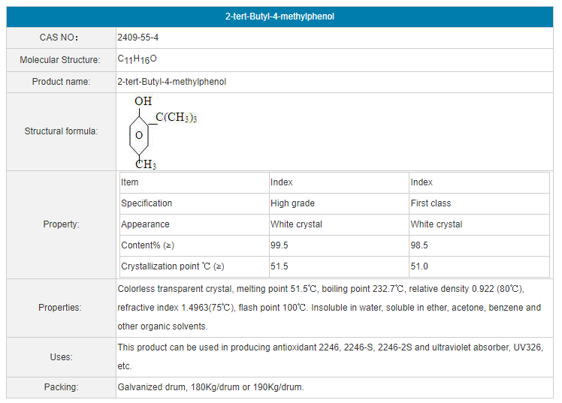Click the galvanized drum packing description
This screenshot has width=562, height=403.
[210, 387]
